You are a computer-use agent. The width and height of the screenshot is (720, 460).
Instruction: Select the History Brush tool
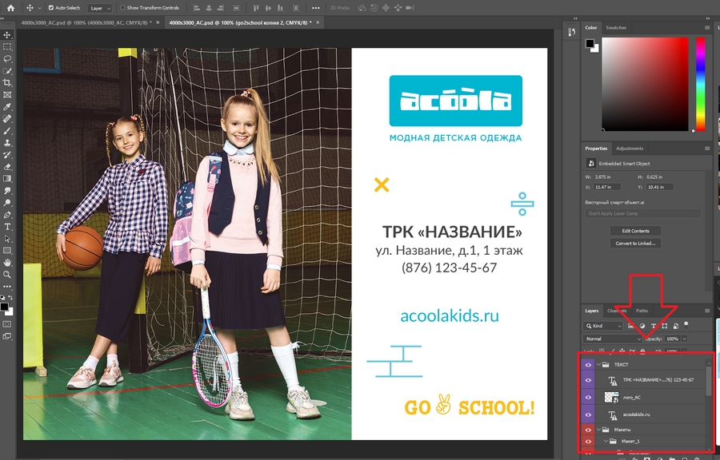click(x=7, y=155)
